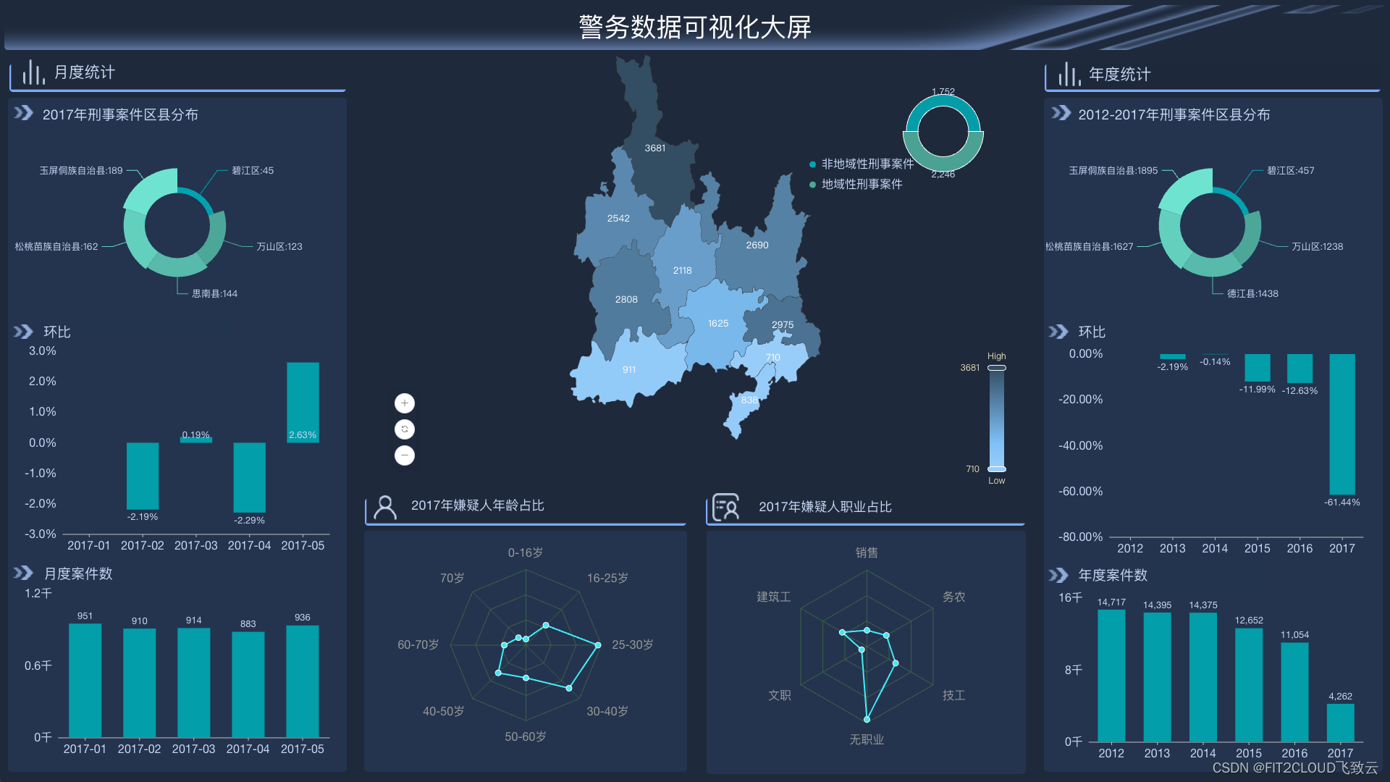Screen dimensions: 1390x782
Task: Click the Low handle of the map value slider
Action: coord(997,469)
